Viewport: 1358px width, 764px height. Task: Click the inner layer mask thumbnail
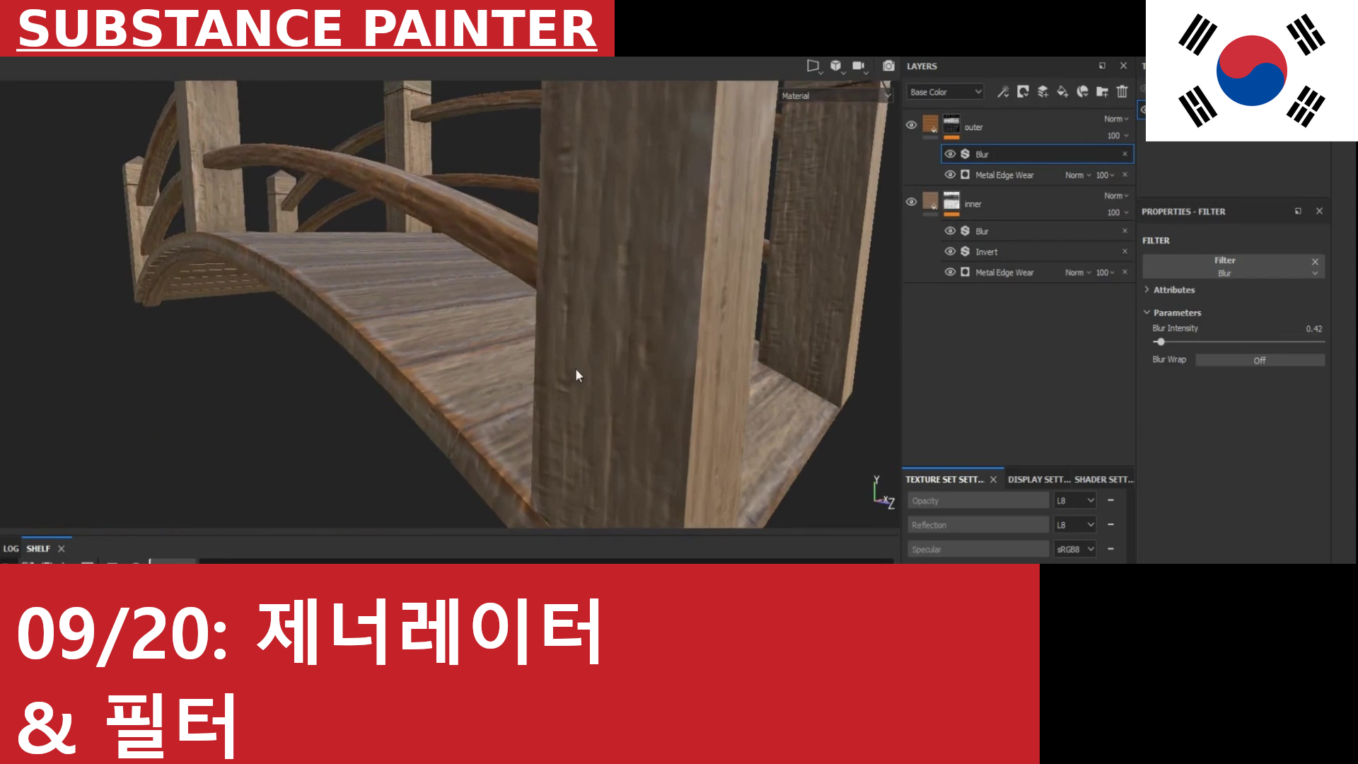click(x=951, y=202)
